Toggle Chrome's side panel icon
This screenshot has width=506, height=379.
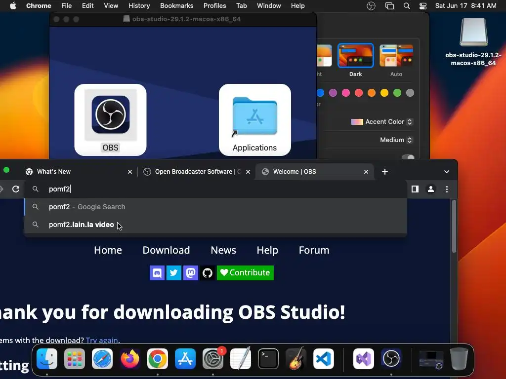pos(415,189)
